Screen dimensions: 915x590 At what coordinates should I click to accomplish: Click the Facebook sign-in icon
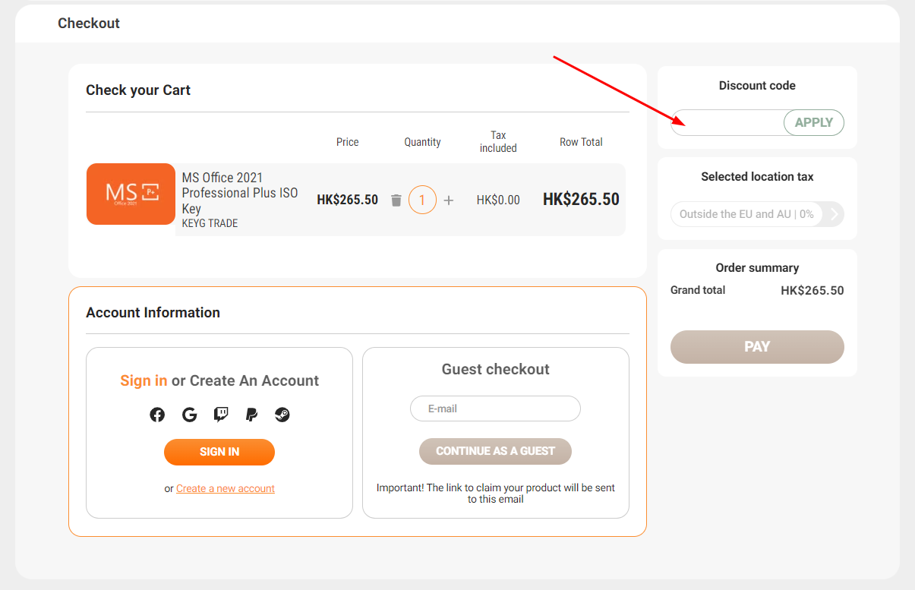click(157, 415)
